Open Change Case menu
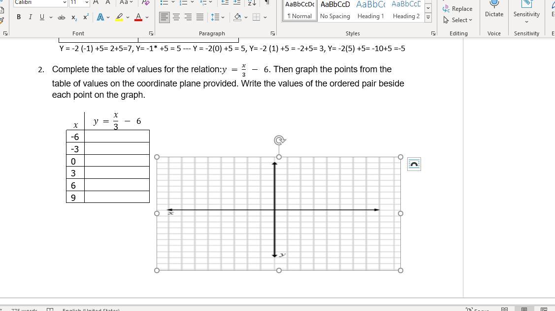 tap(126, 3)
